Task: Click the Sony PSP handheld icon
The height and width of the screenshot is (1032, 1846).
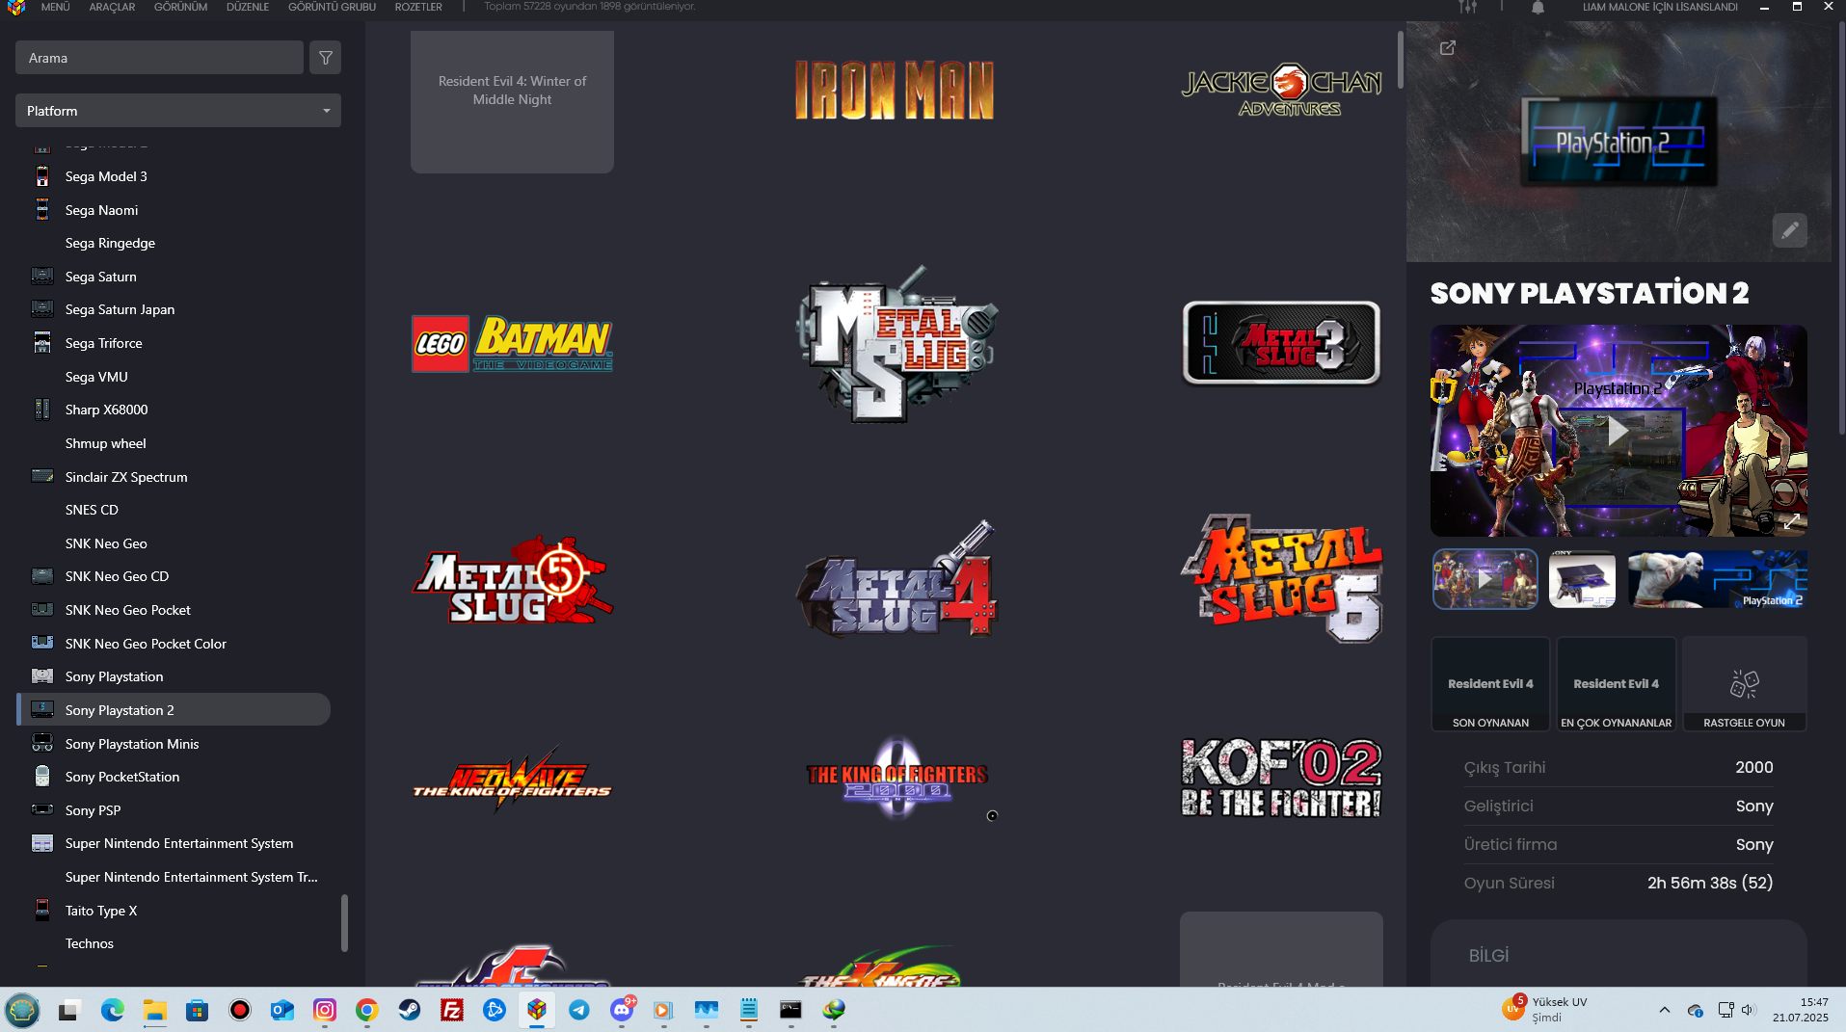Action: 42,809
